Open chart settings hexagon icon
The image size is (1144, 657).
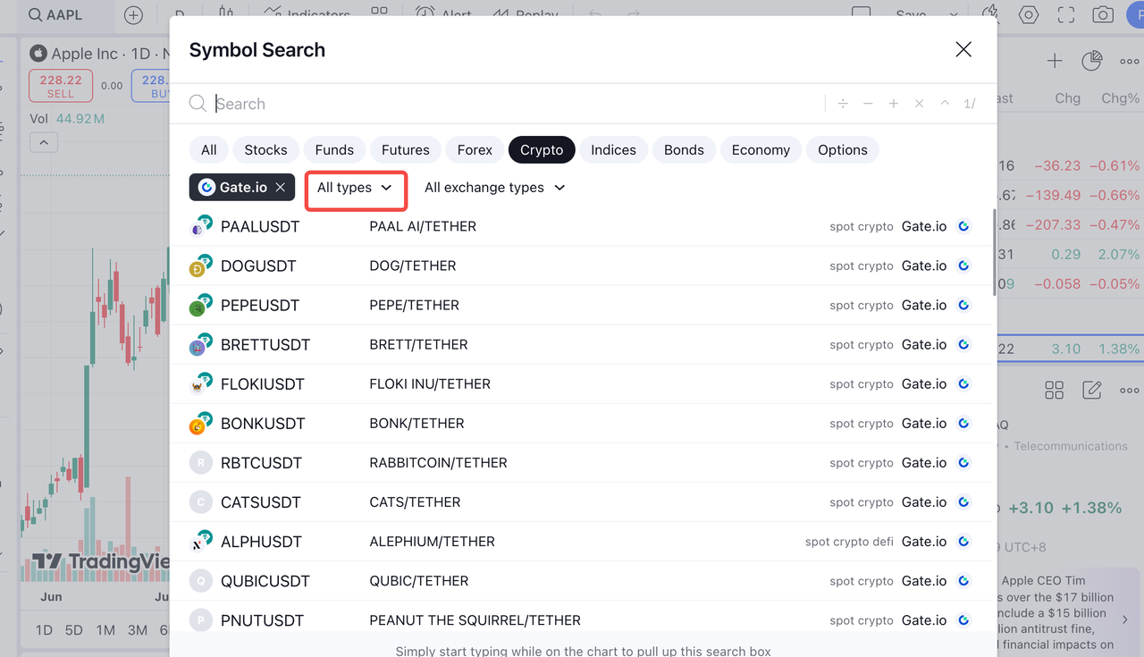pyautogui.click(x=1029, y=14)
